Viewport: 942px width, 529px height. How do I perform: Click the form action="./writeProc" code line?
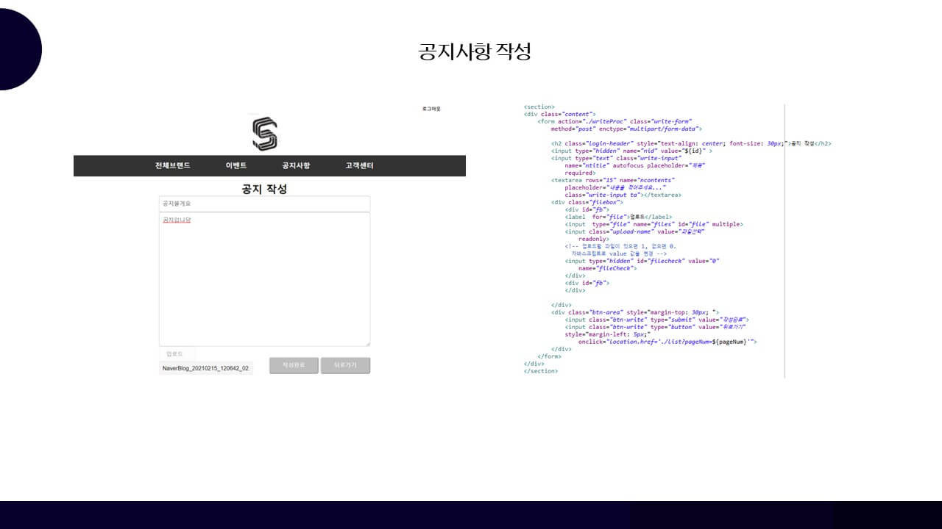point(615,122)
